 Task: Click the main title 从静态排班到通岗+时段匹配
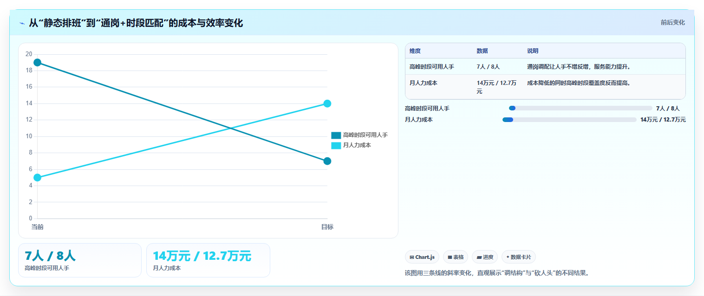coord(136,23)
